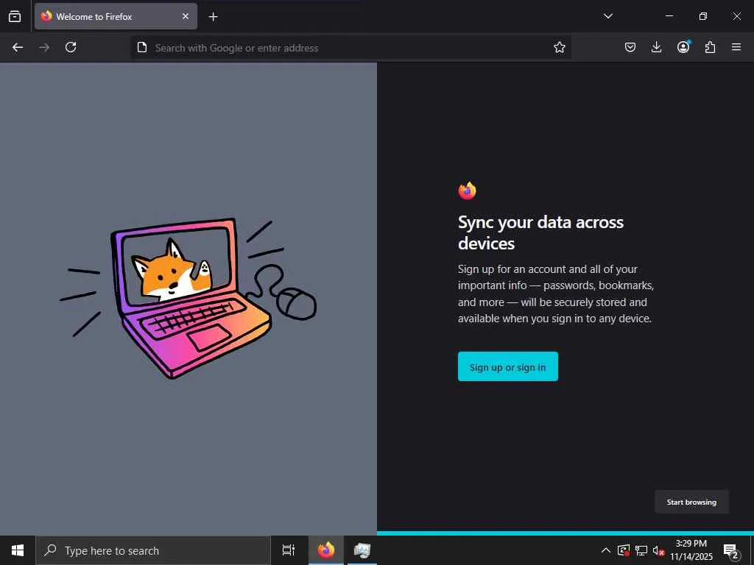Viewport: 754px width, 565px height.
Task: Restore down the Firefox window
Action: click(703, 16)
